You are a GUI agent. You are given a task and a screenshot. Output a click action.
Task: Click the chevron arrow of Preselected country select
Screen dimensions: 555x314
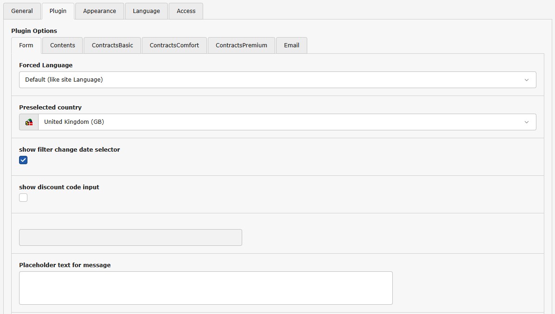[x=526, y=122]
